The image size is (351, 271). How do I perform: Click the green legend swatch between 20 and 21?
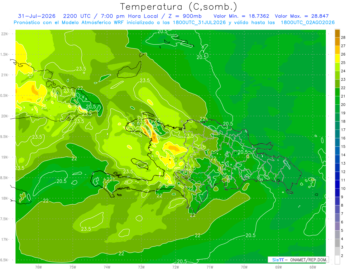tap(337, 100)
